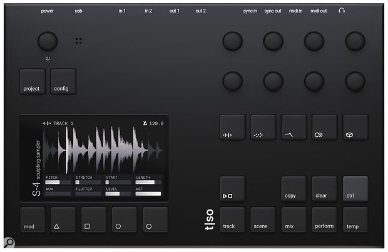Click the out 2 port label

pyautogui.click(x=200, y=11)
